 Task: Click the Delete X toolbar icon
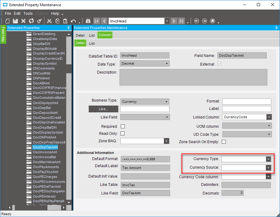tap(23, 21)
